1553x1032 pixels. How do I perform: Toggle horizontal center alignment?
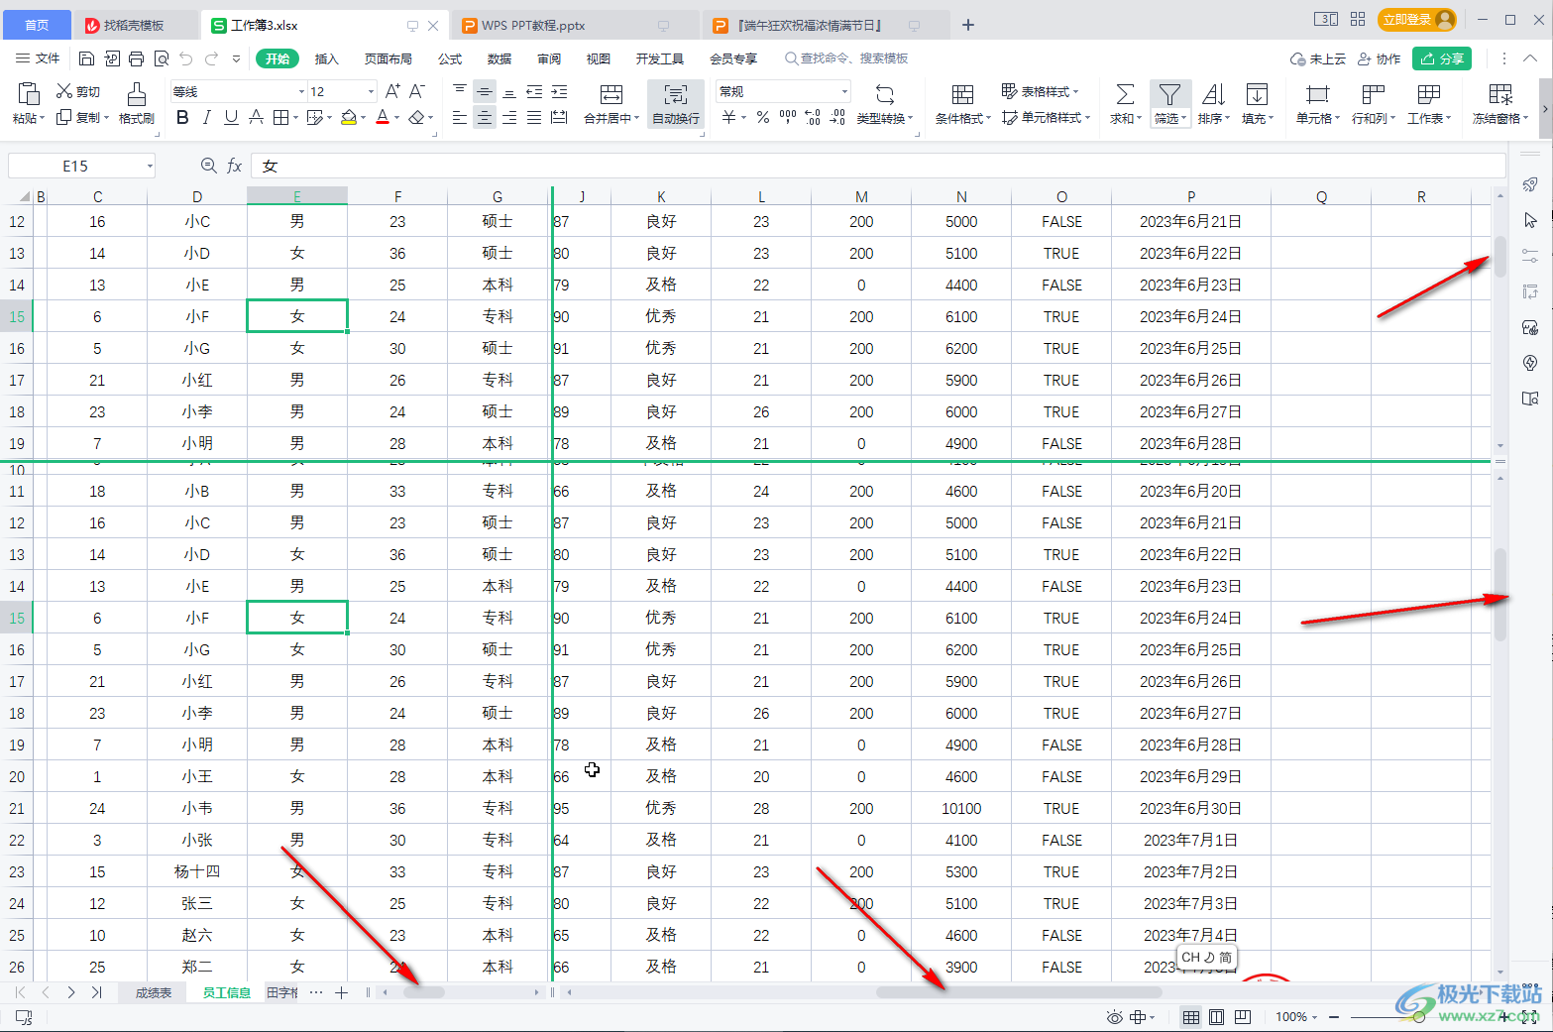coord(484,117)
